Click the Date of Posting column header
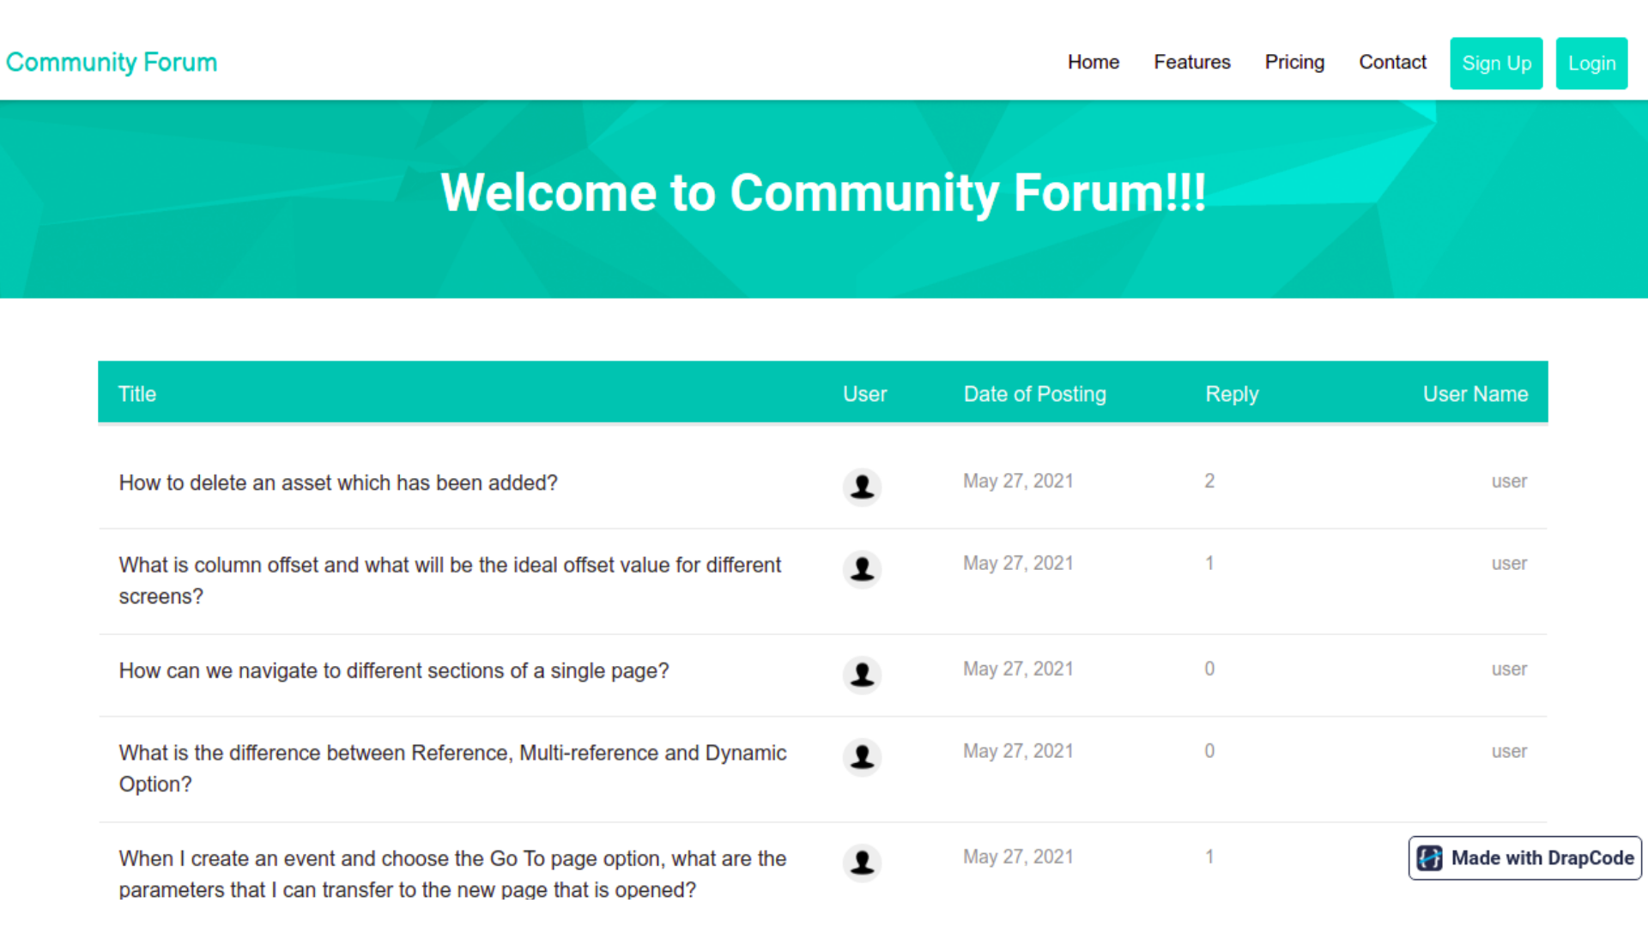1648x927 pixels. click(x=1034, y=394)
